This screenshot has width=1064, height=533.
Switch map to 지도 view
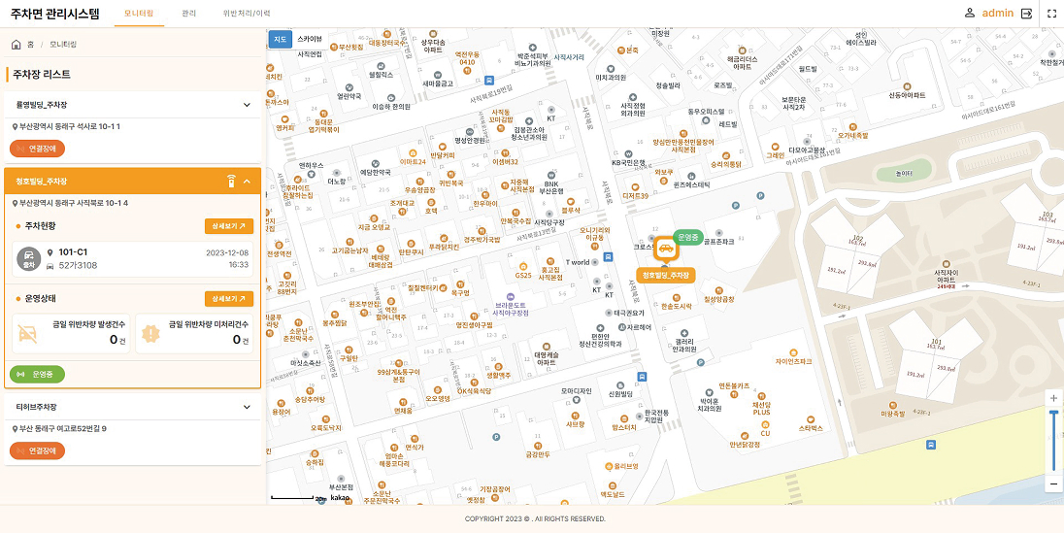point(280,39)
